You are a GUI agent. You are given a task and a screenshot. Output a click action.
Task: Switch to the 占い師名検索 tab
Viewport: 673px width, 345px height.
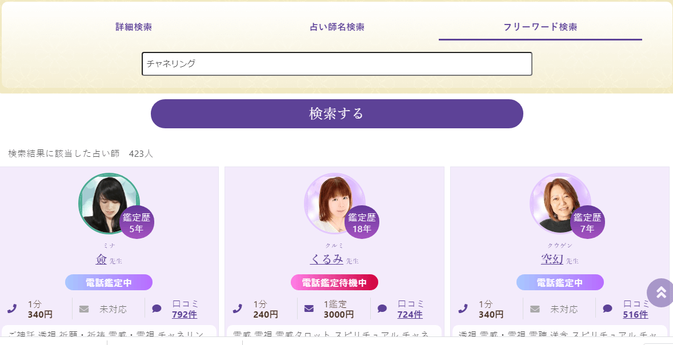click(x=337, y=27)
